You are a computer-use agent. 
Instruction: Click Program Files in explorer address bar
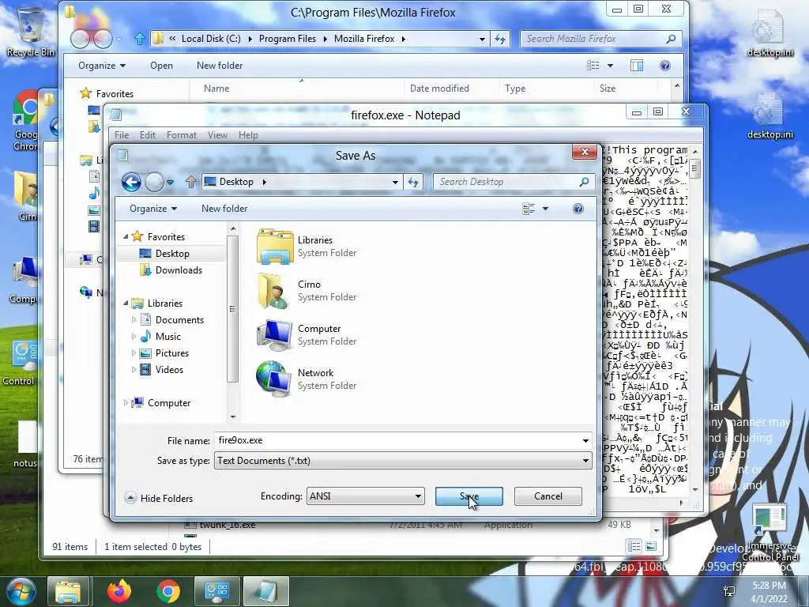tap(287, 39)
